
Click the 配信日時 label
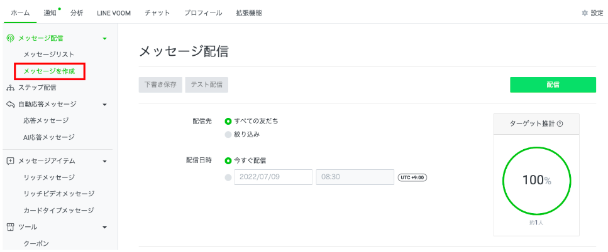pos(199,160)
